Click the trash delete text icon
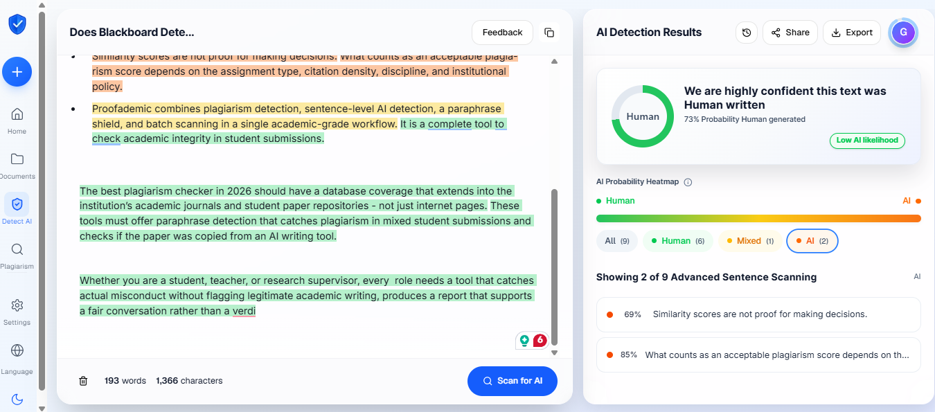 pyautogui.click(x=83, y=381)
